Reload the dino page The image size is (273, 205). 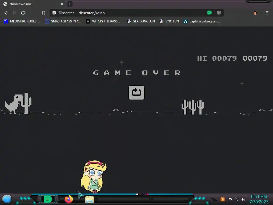(x=23, y=13)
